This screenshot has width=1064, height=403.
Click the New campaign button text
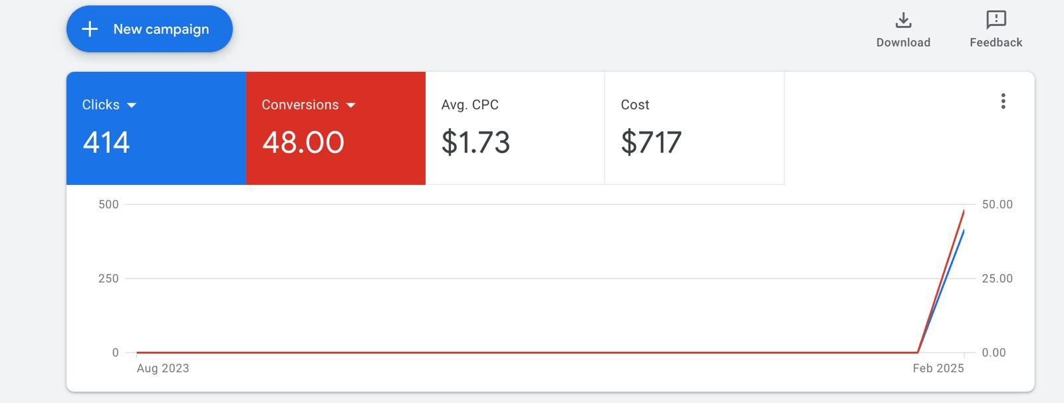pos(161,29)
